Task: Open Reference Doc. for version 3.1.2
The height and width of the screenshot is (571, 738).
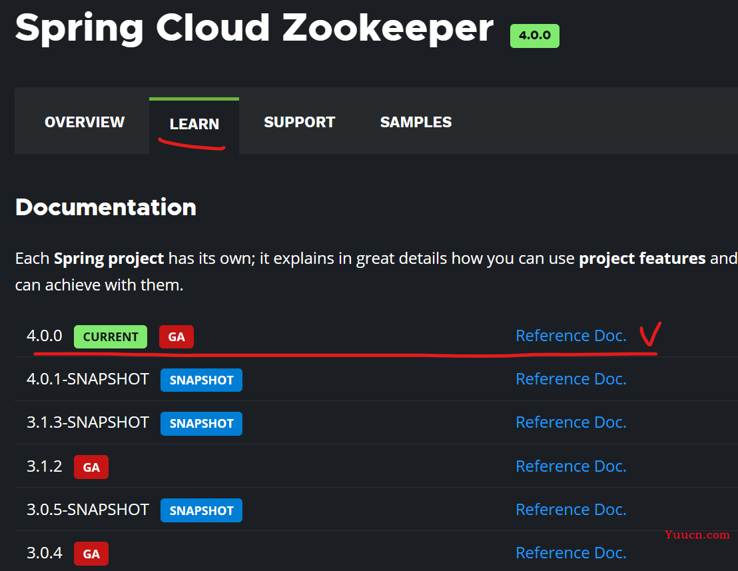Action: 571,466
